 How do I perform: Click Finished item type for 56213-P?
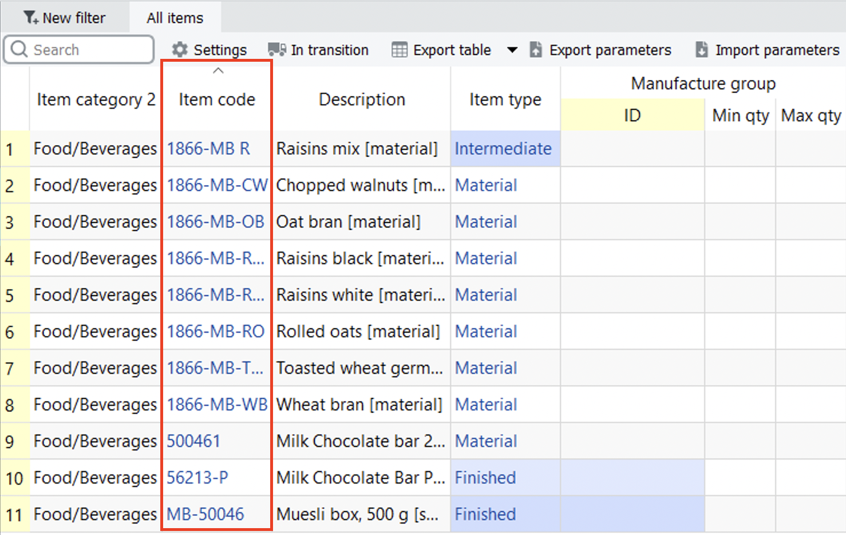(x=485, y=478)
